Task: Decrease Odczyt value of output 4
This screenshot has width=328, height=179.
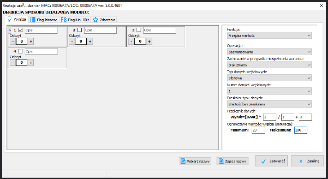Action: point(13,63)
